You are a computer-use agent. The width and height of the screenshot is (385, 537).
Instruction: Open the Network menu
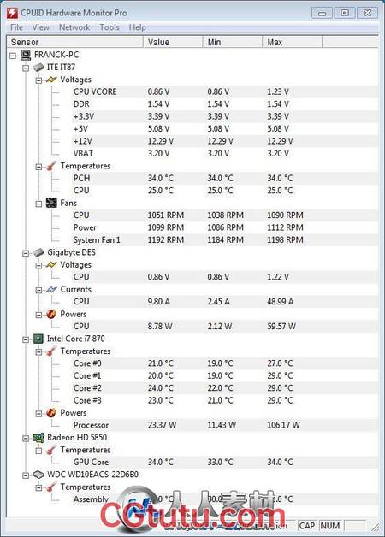click(x=74, y=27)
